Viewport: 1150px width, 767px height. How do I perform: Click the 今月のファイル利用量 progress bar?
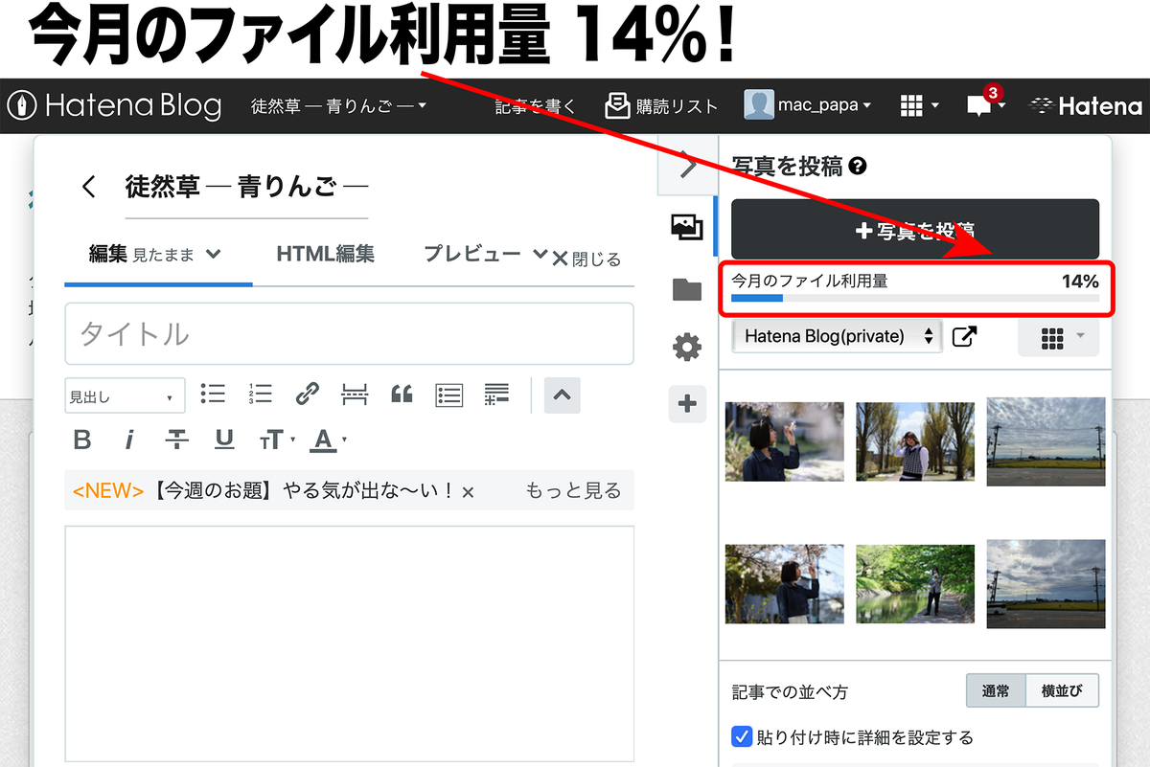[915, 299]
